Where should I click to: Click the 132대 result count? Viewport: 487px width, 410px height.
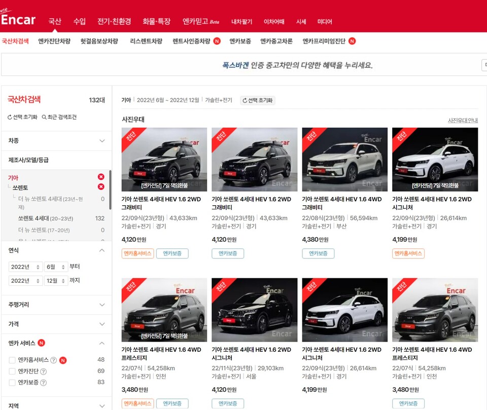(97, 100)
